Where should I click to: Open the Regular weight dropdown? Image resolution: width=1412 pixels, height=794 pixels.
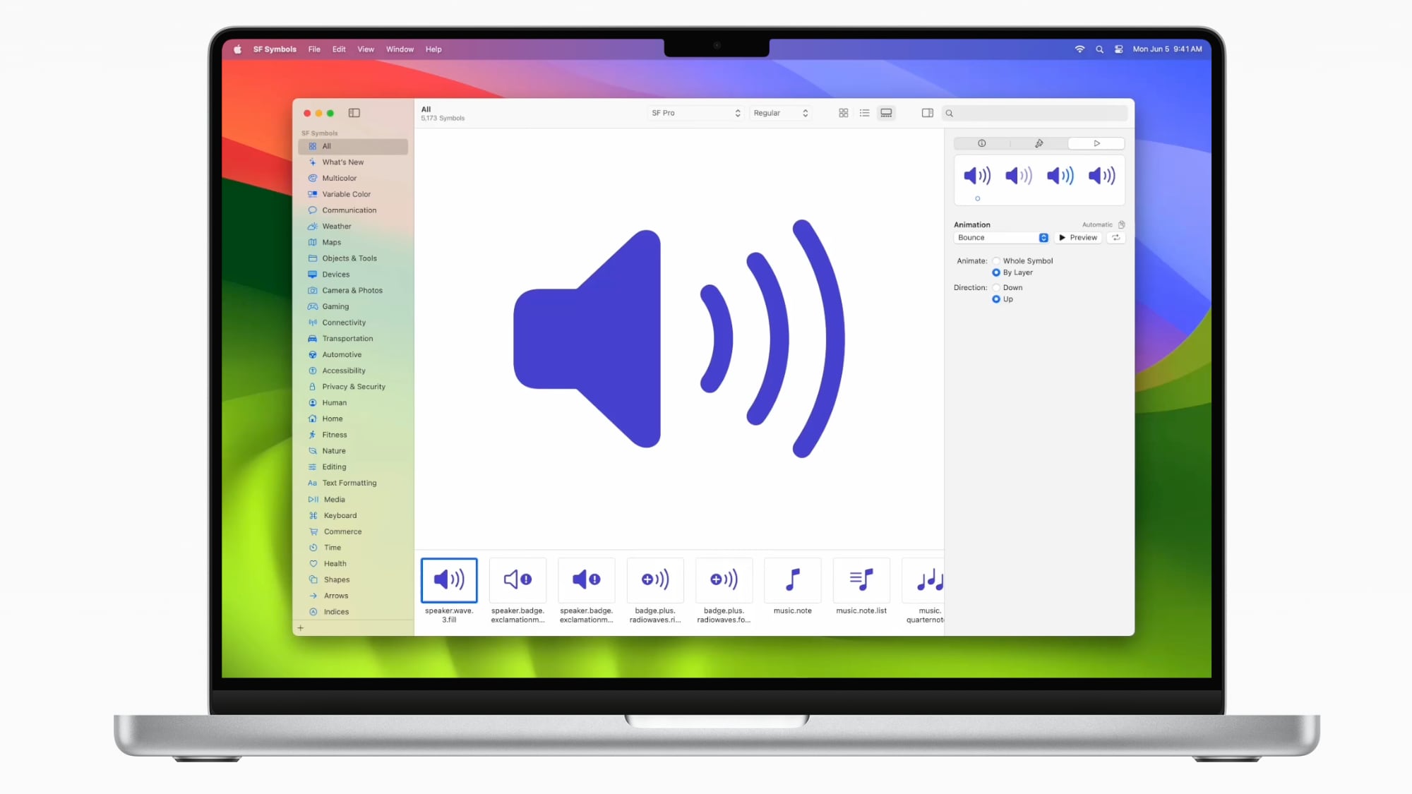coord(779,112)
